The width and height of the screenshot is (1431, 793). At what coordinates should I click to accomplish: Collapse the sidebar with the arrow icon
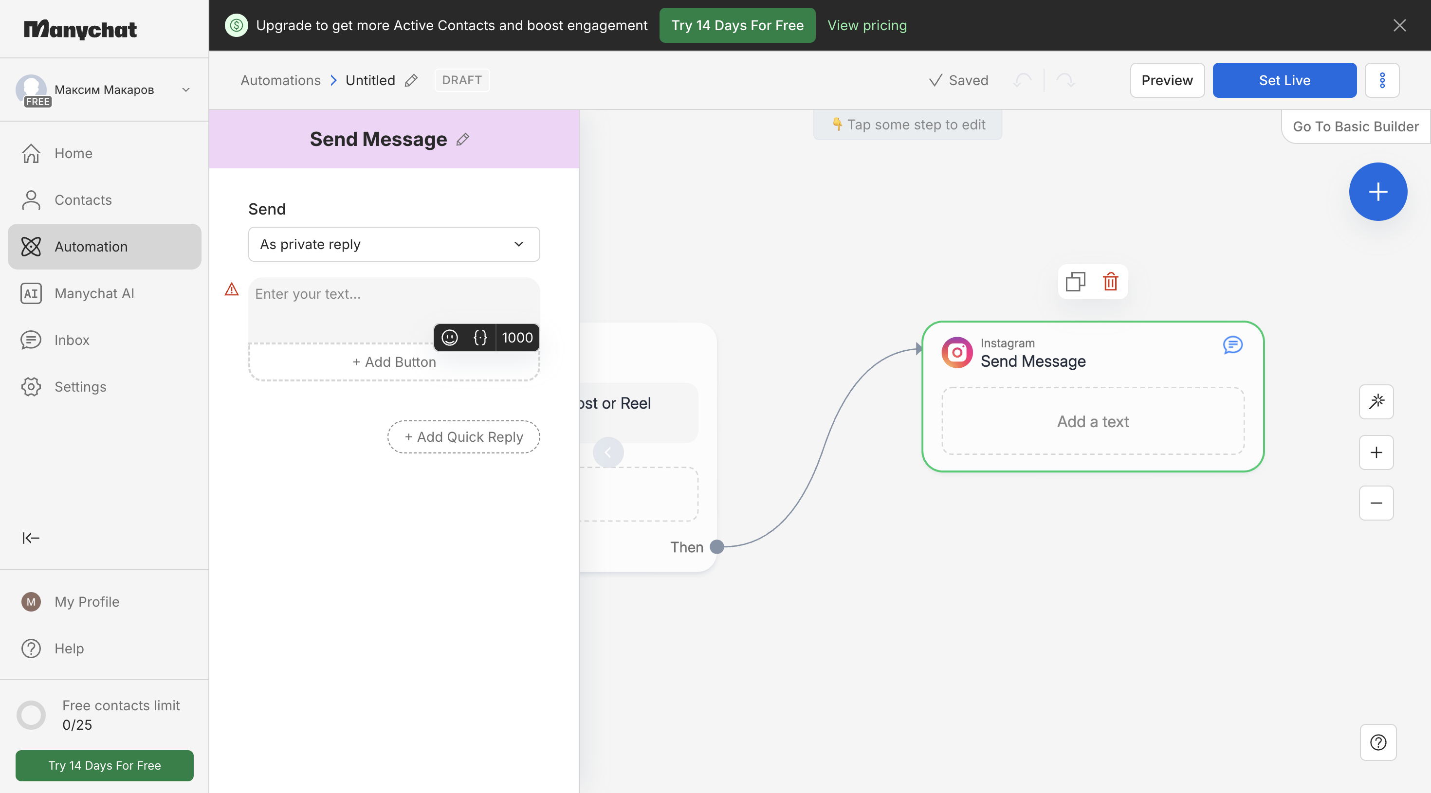31,538
